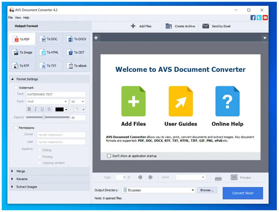
Task: Click the Owner password field
Action: tap(61, 135)
